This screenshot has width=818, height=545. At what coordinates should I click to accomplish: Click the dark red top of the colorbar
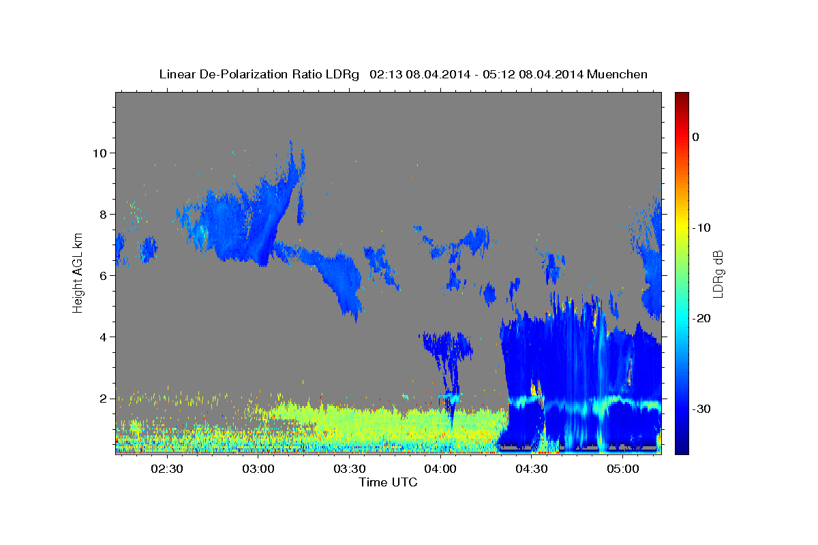tap(682, 97)
